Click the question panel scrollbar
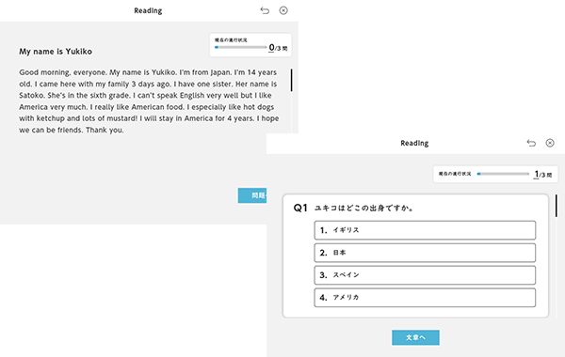 click(x=557, y=206)
